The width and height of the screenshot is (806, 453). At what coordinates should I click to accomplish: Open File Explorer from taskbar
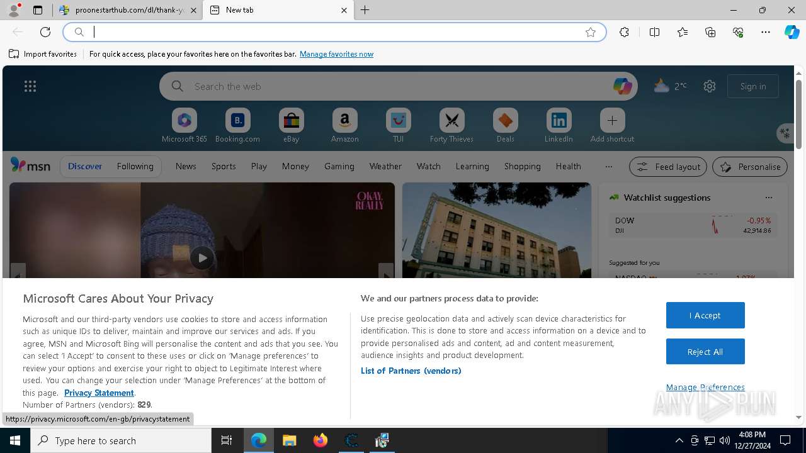(x=290, y=440)
